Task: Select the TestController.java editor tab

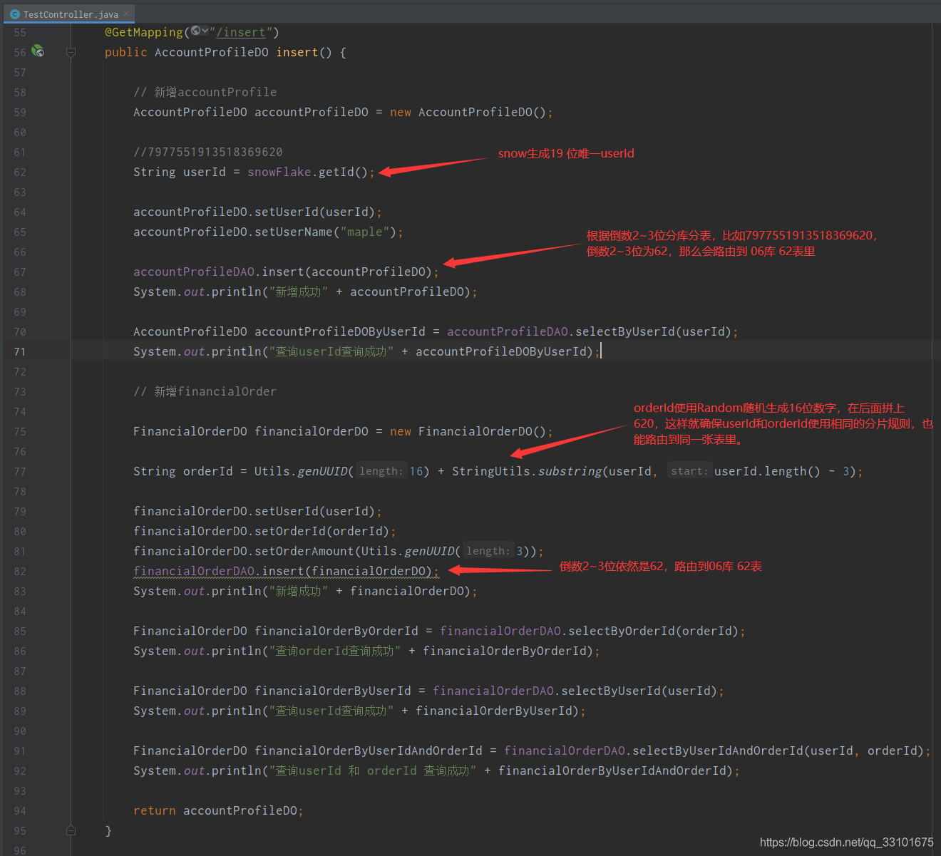Action: pos(68,14)
